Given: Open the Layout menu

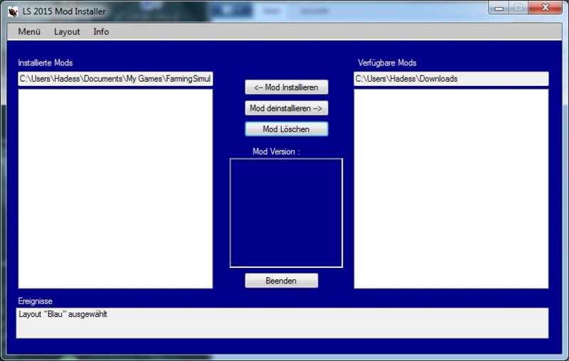Looking at the screenshot, I should [67, 32].
